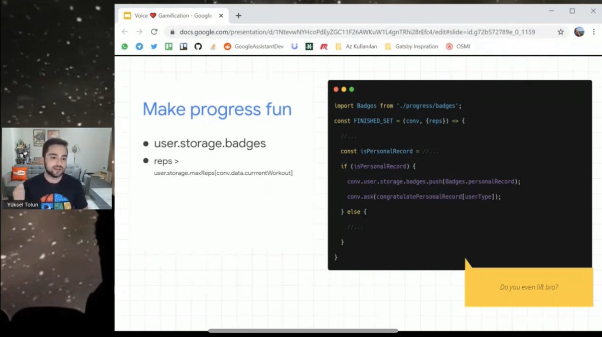Open the dark green square bookmark icon
This screenshot has height=337, width=602.
coord(310,46)
